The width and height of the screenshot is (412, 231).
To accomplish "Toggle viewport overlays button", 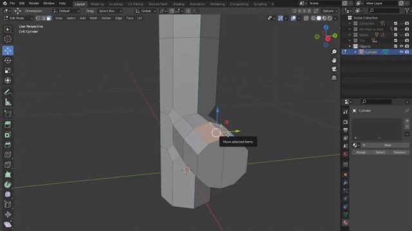I will coord(294,18).
